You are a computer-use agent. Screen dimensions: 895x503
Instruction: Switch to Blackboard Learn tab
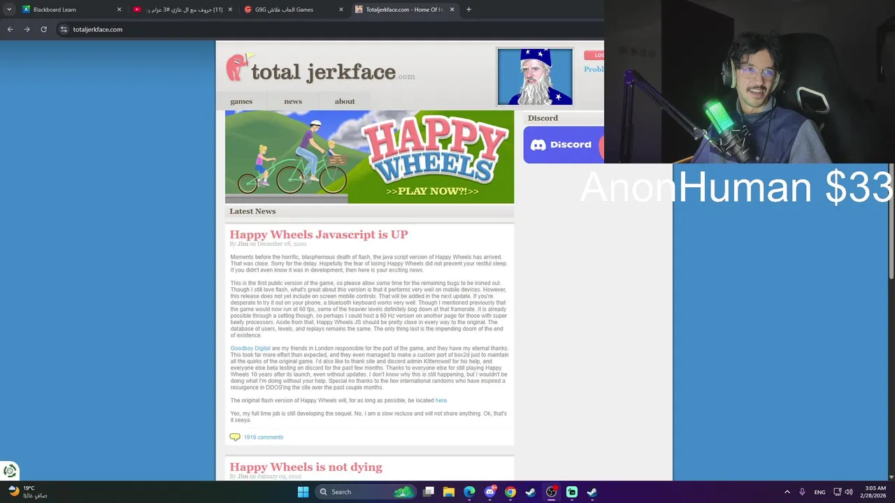click(71, 10)
